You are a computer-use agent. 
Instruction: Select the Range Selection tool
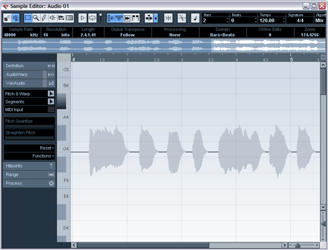(27, 19)
